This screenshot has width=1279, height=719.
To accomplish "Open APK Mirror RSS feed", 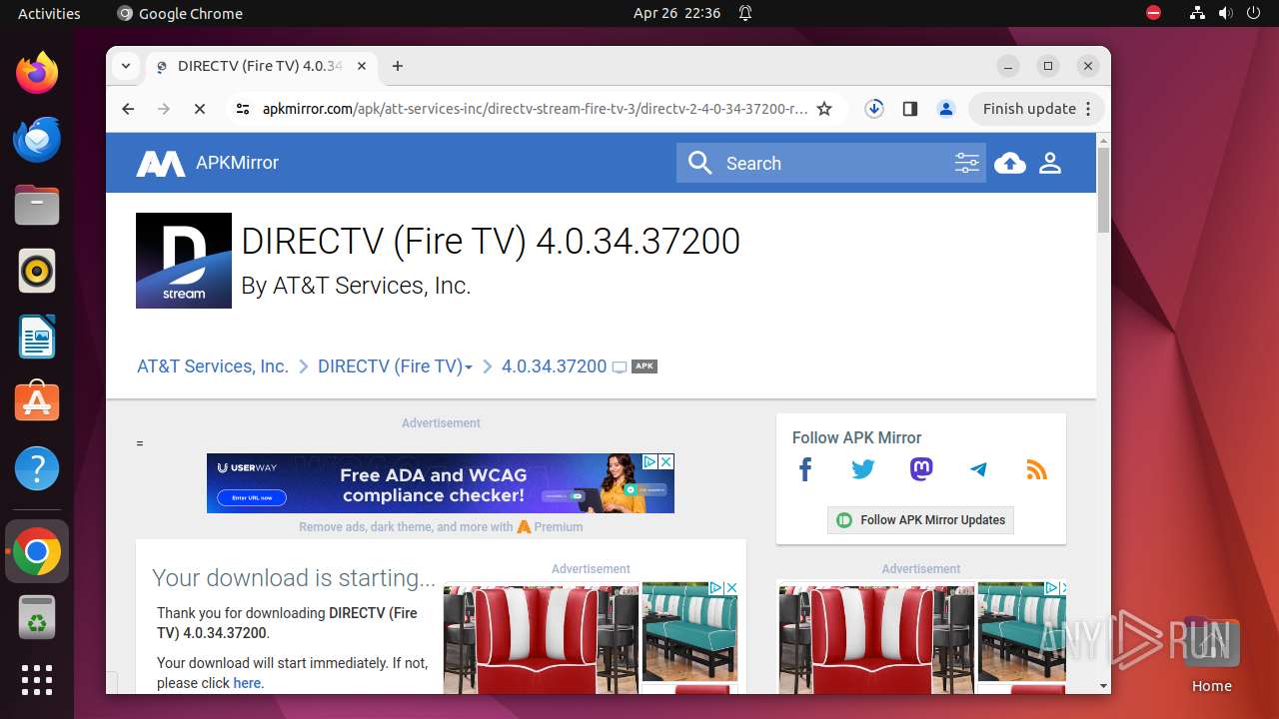I will click(1036, 469).
